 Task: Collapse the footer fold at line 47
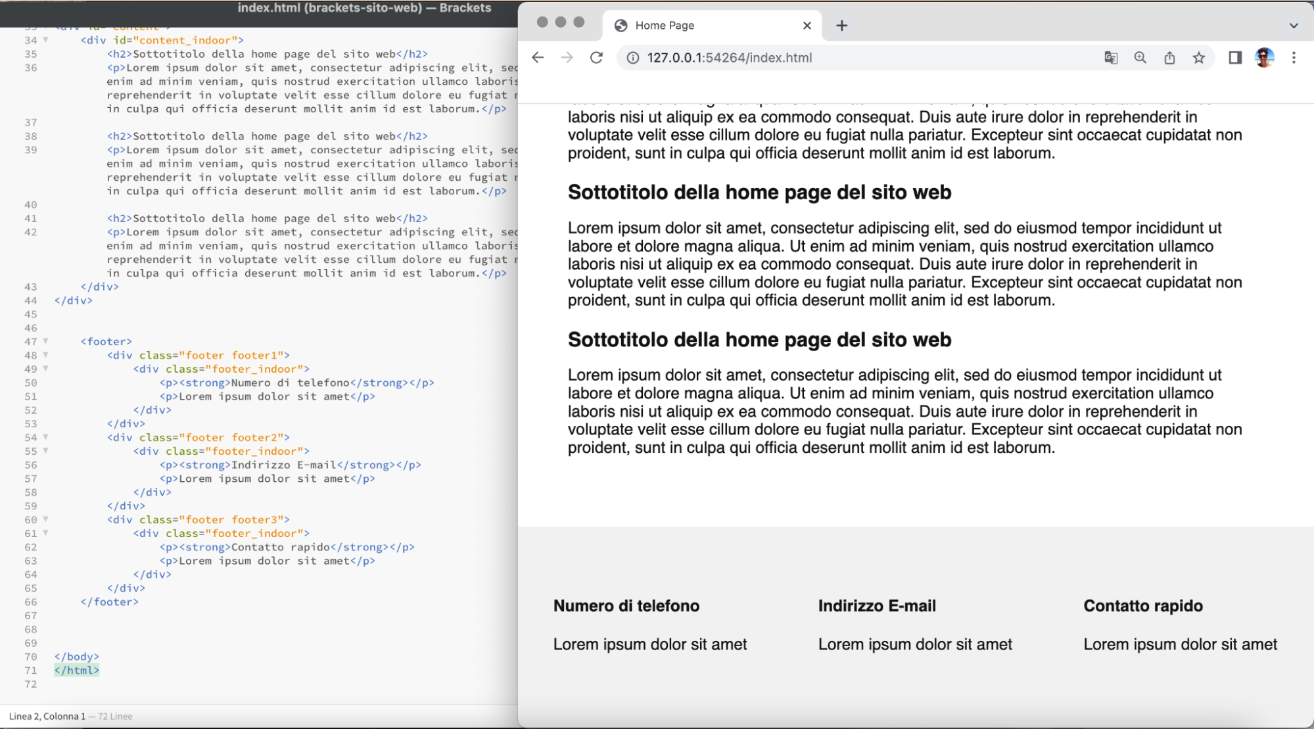pyautogui.click(x=45, y=341)
